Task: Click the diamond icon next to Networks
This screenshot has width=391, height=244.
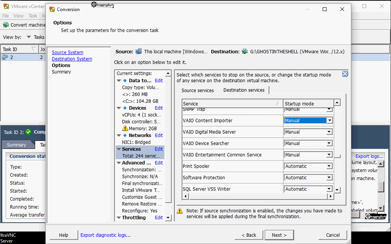Action: coord(125,135)
